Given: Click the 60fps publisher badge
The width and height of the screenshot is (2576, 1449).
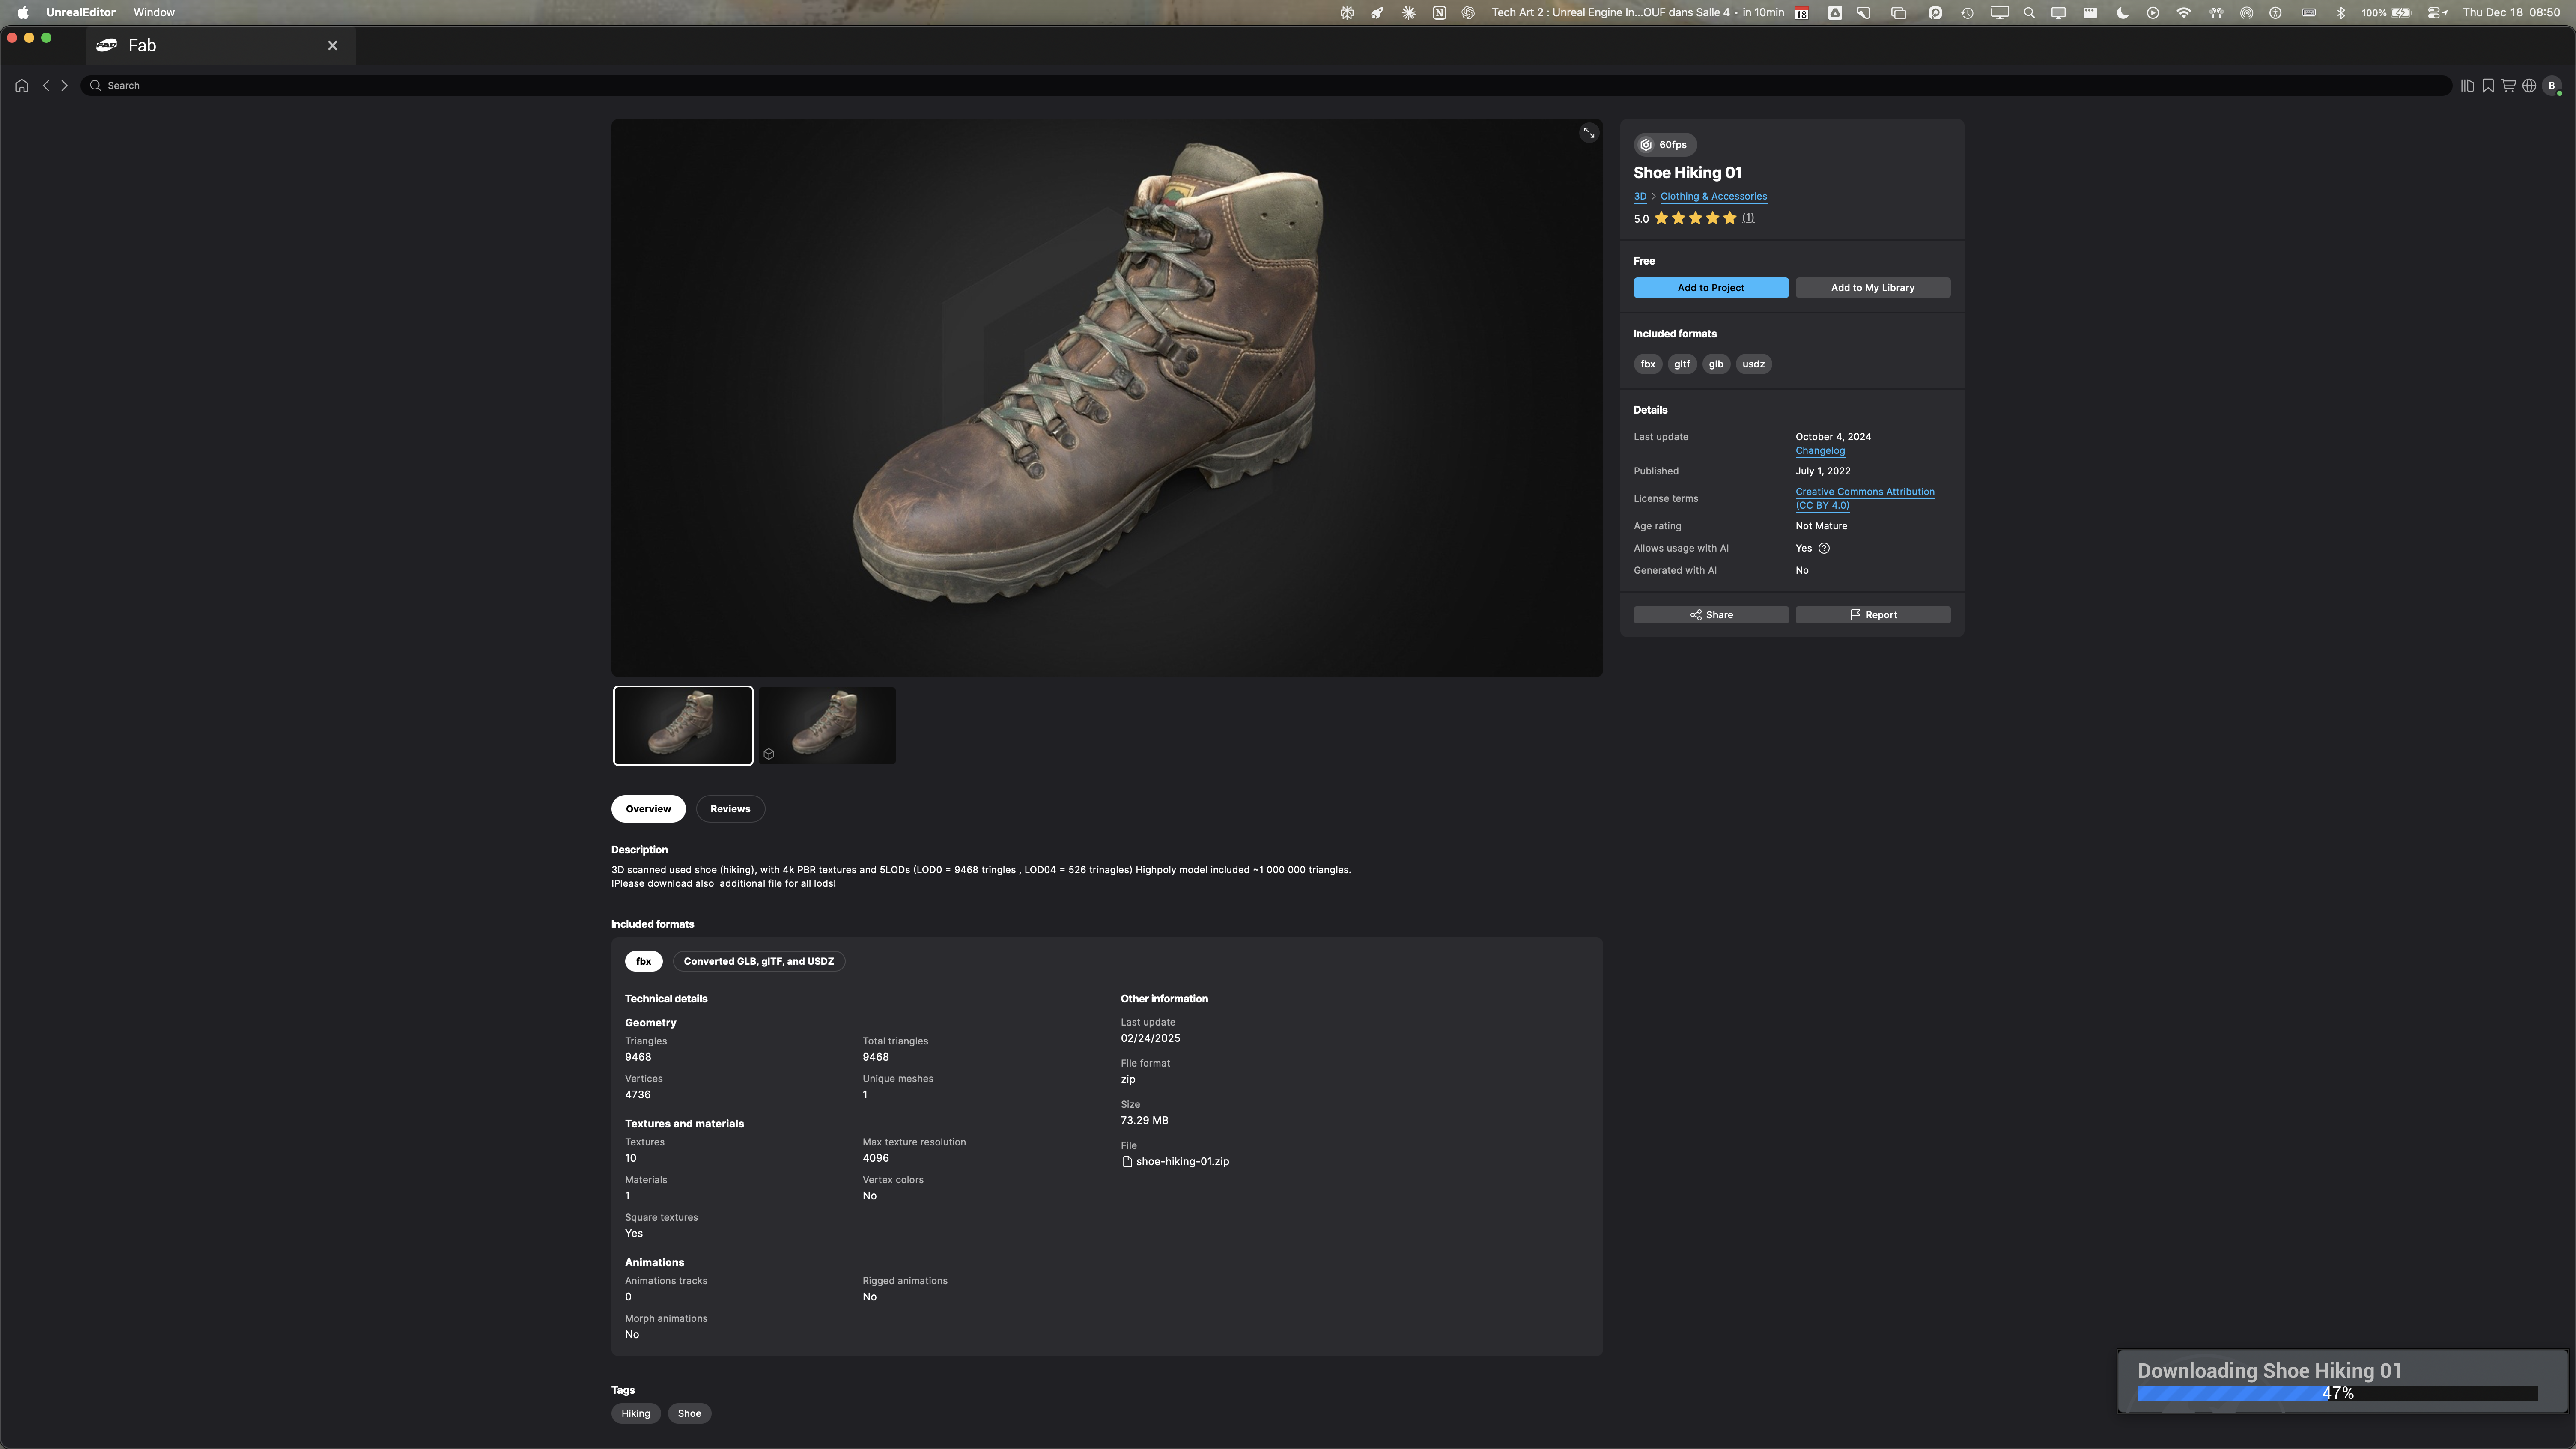Looking at the screenshot, I should tap(1664, 145).
